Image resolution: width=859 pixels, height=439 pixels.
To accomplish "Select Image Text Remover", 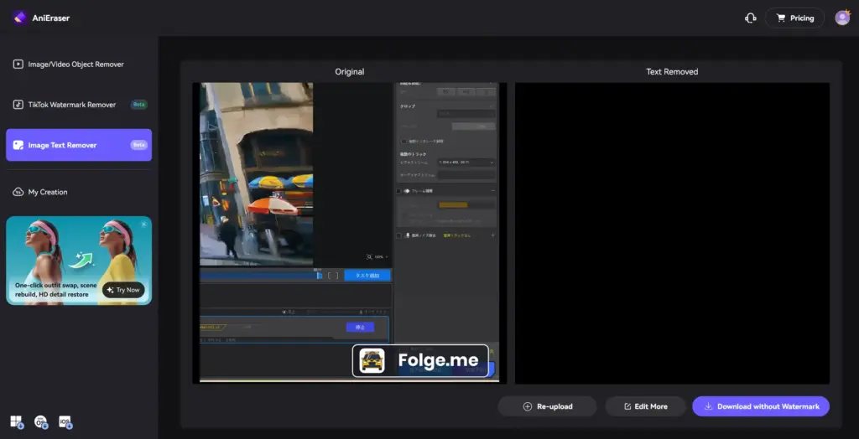I will tap(79, 145).
